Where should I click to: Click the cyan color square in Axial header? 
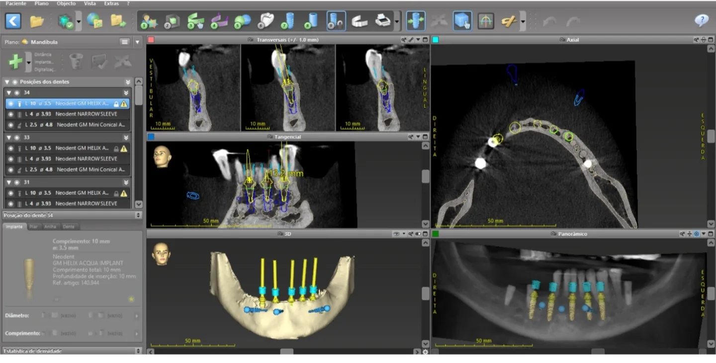tap(436, 40)
